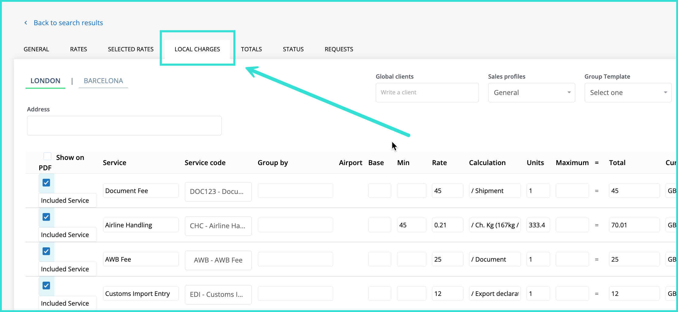
Task: Open the Group Template dropdown
Action: [628, 93]
